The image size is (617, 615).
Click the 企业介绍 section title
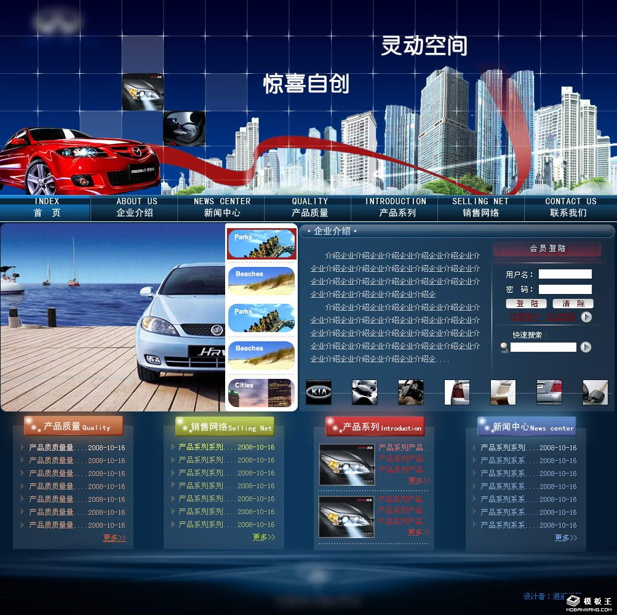point(332,231)
